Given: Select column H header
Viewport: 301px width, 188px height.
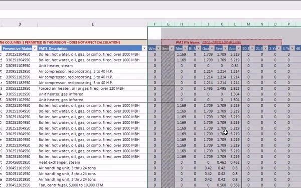Looking at the screenshot, I should tap(182, 24).
